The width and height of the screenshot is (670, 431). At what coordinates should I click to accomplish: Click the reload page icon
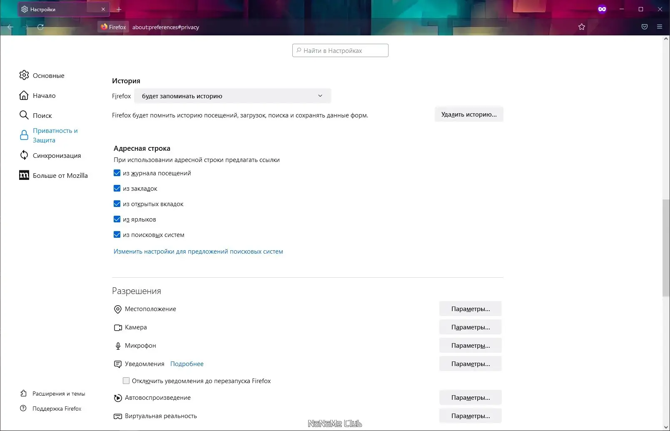click(40, 27)
